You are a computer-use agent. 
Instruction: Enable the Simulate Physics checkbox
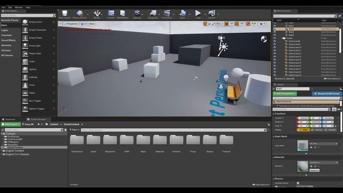(298, 183)
